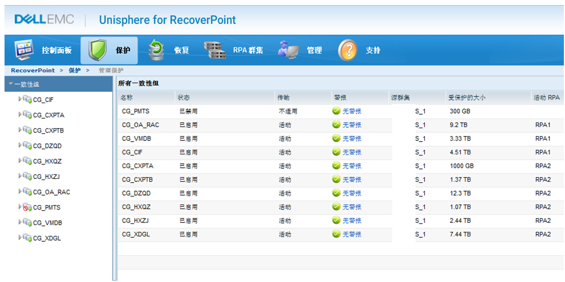This screenshot has height=282, width=565.
Task: Select CG_HXZJ item in the tree
Action: 47,177
